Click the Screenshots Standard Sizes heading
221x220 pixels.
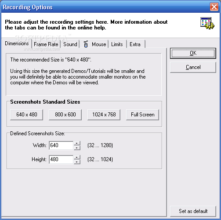45,102
